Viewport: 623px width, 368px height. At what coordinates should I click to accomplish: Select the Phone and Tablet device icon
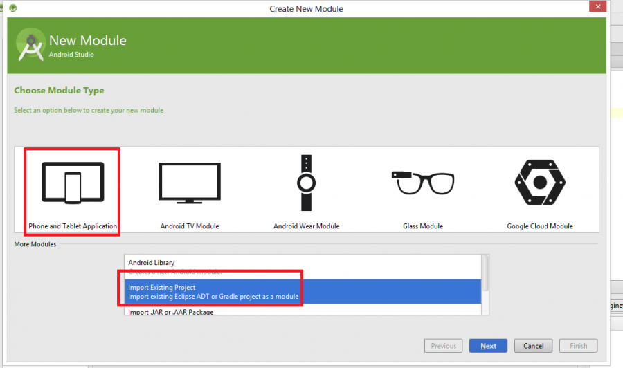[x=73, y=183]
